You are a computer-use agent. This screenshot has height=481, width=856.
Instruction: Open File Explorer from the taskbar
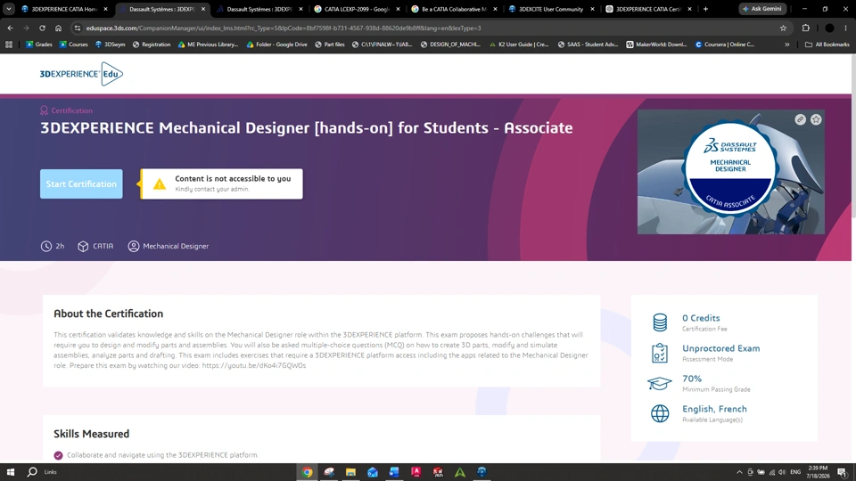(351, 472)
